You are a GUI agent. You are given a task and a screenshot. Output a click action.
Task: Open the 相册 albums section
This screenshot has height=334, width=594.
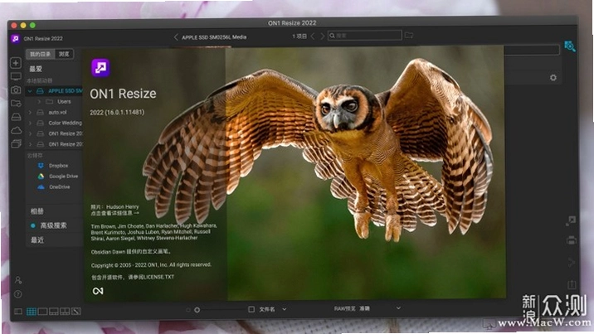(x=37, y=211)
